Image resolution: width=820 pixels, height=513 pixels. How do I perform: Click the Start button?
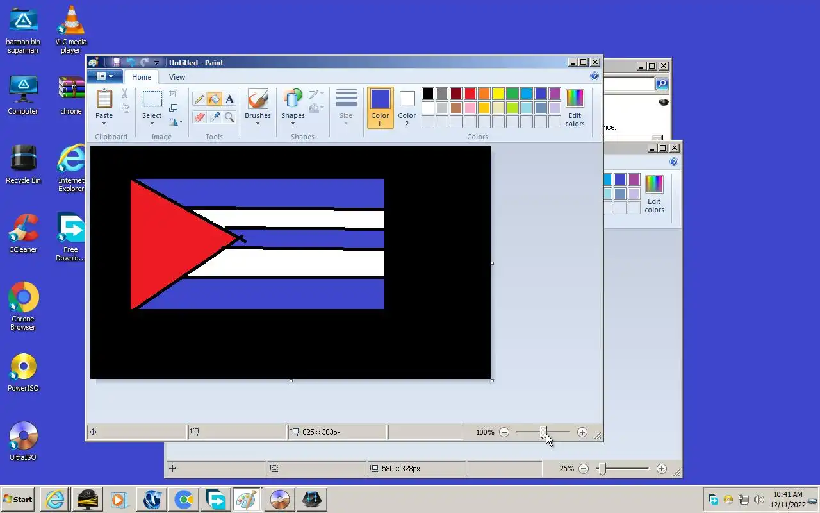[17, 499]
